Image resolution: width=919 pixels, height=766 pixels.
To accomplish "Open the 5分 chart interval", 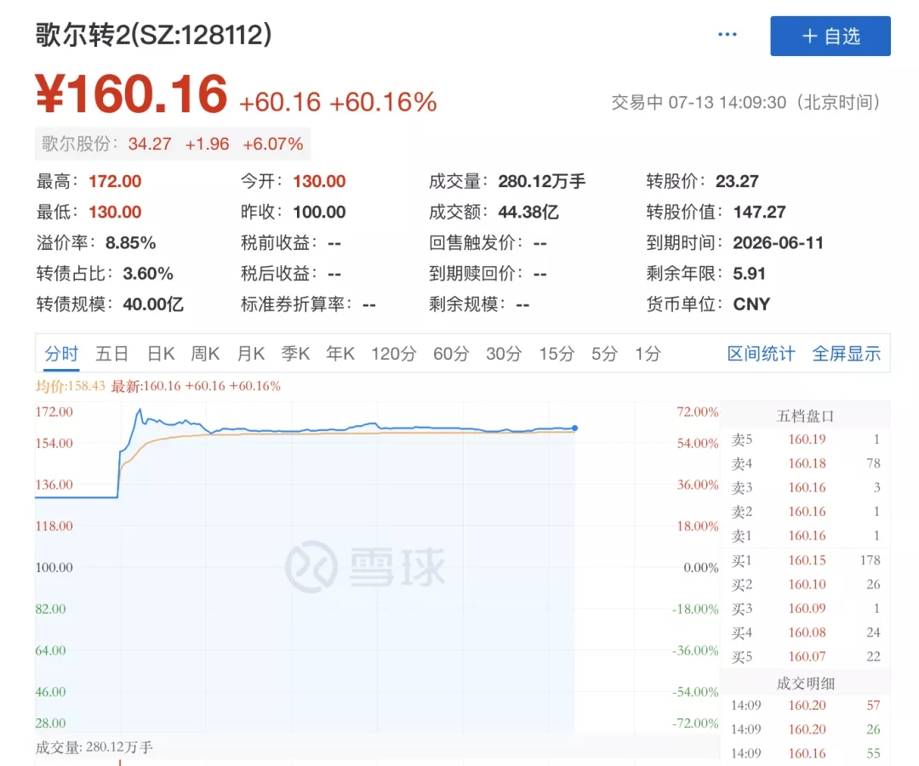I will coord(605,354).
